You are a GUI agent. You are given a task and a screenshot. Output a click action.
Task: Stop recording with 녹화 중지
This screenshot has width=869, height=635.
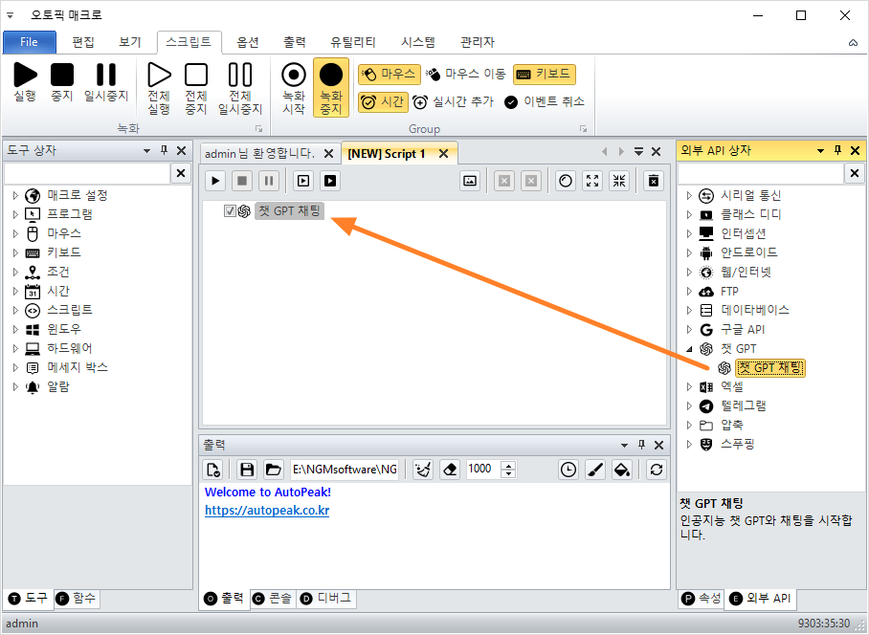click(331, 88)
